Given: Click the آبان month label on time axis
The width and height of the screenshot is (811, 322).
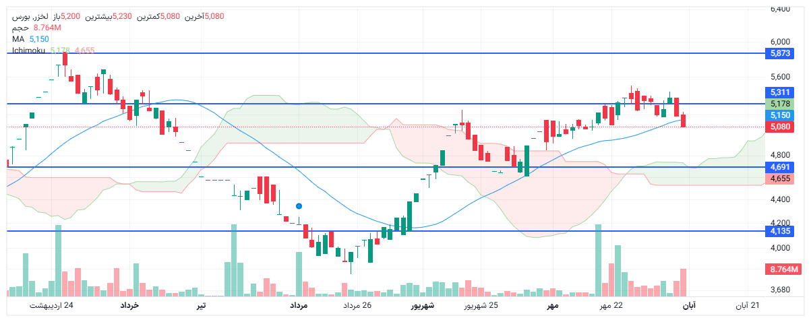Looking at the screenshot, I should [x=689, y=306].
